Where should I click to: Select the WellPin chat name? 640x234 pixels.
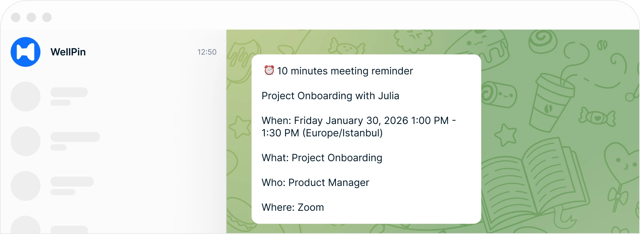pos(68,52)
